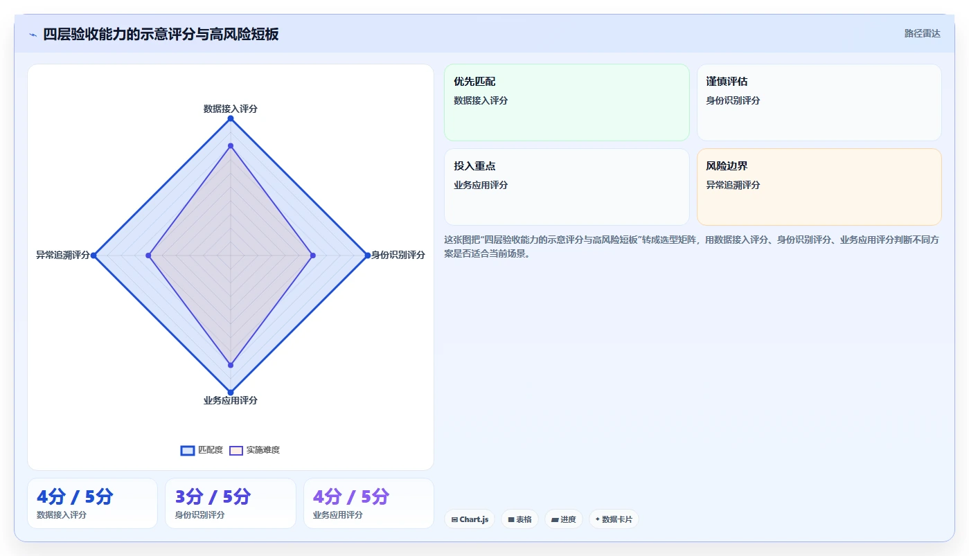Click 数据接入评分 text in 优先匹配 card
Viewport: 969px width, 556px height.
point(481,100)
